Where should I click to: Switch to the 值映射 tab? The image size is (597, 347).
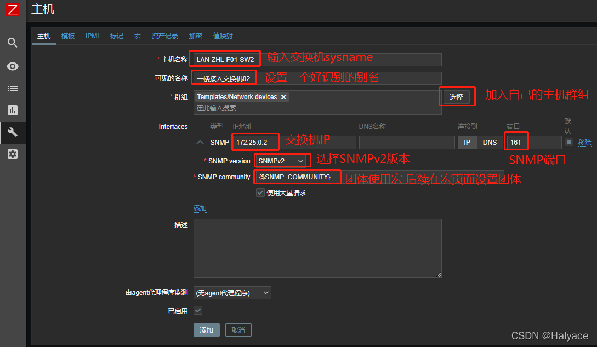tap(223, 36)
